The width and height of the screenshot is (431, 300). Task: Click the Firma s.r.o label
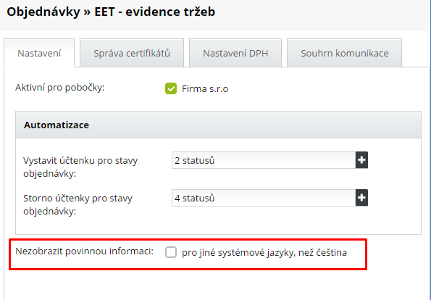(205, 89)
